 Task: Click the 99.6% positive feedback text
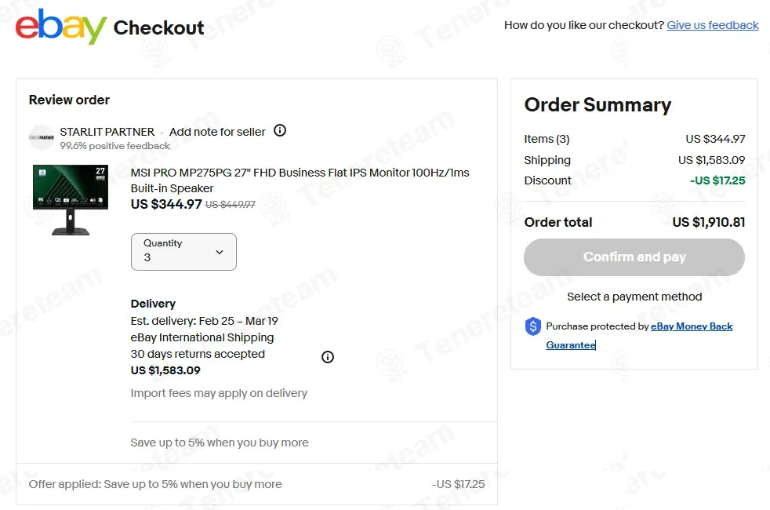coord(115,145)
